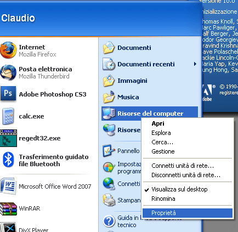Click the Connetti globe icon
The height and width of the screenshot is (232, 238).
coord(109,184)
